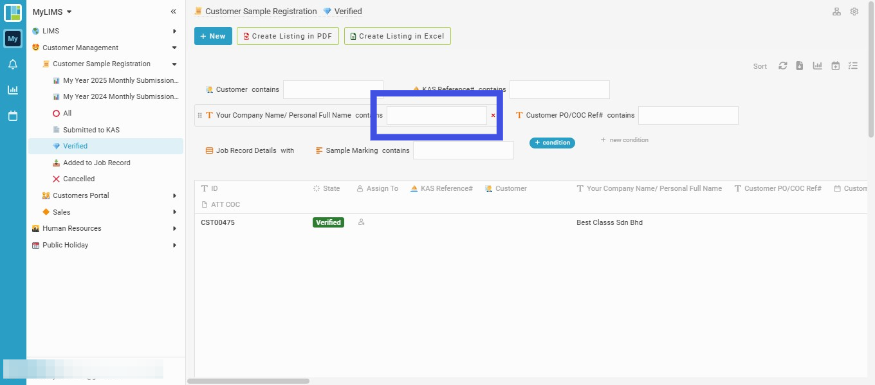Viewport: 875px width, 385px height.
Task: Open Sales in sidebar
Action: 62,212
